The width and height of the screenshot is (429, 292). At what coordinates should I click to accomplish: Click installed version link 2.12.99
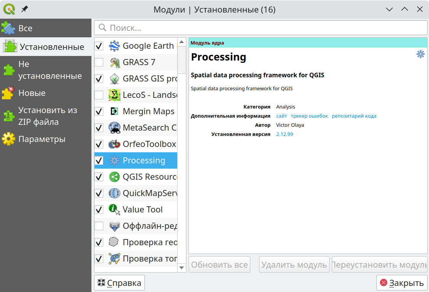point(285,134)
